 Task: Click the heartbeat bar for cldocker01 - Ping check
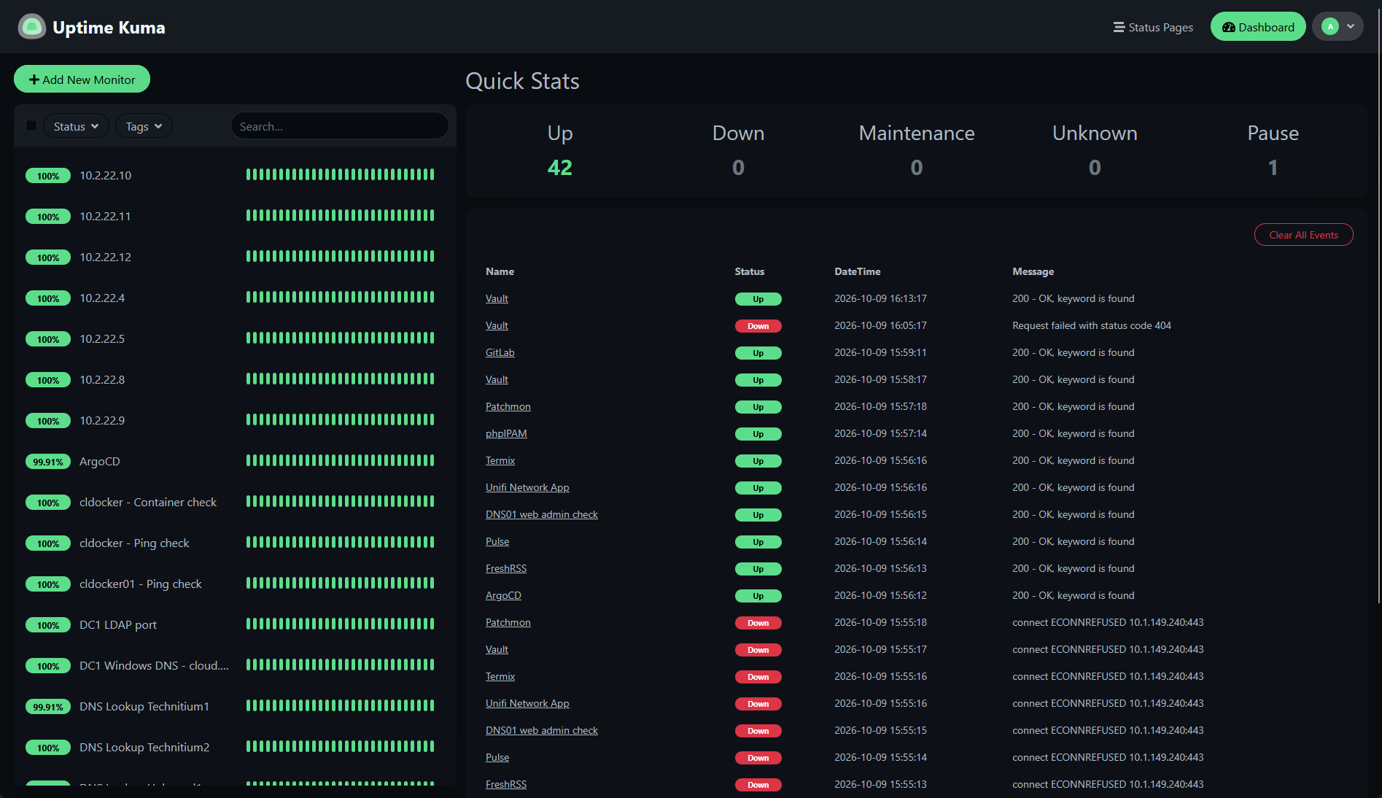(x=340, y=583)
